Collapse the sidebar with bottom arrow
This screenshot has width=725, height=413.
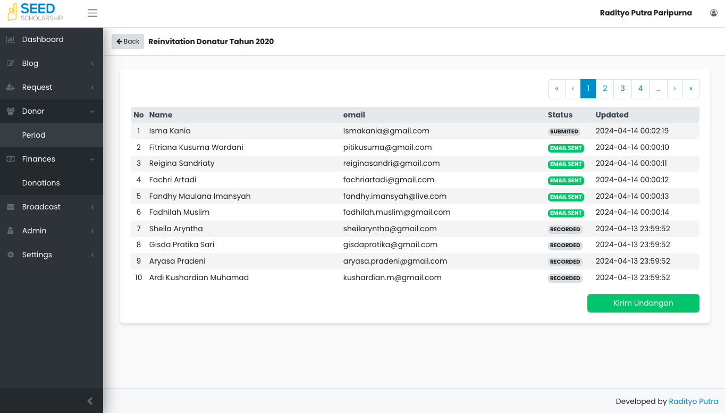(x=90, y=401)
